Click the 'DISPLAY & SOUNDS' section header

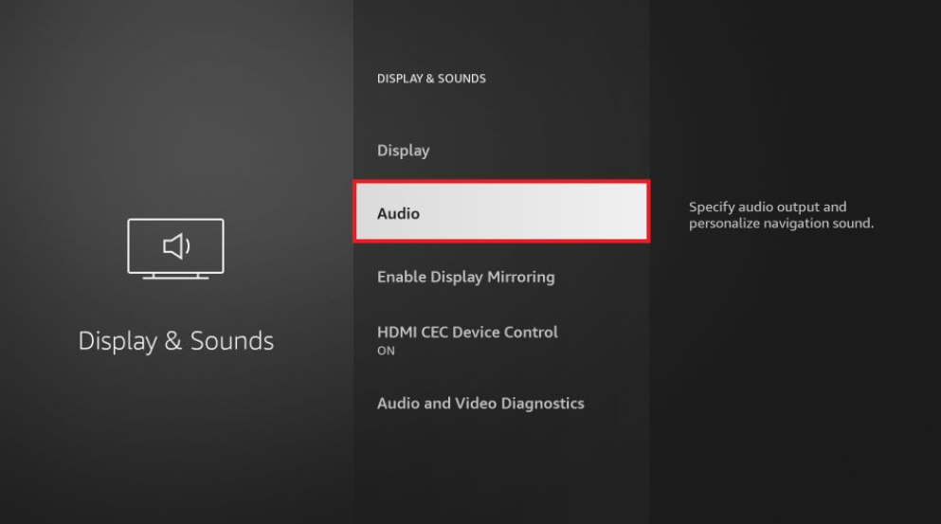click(x=431, y=79)
